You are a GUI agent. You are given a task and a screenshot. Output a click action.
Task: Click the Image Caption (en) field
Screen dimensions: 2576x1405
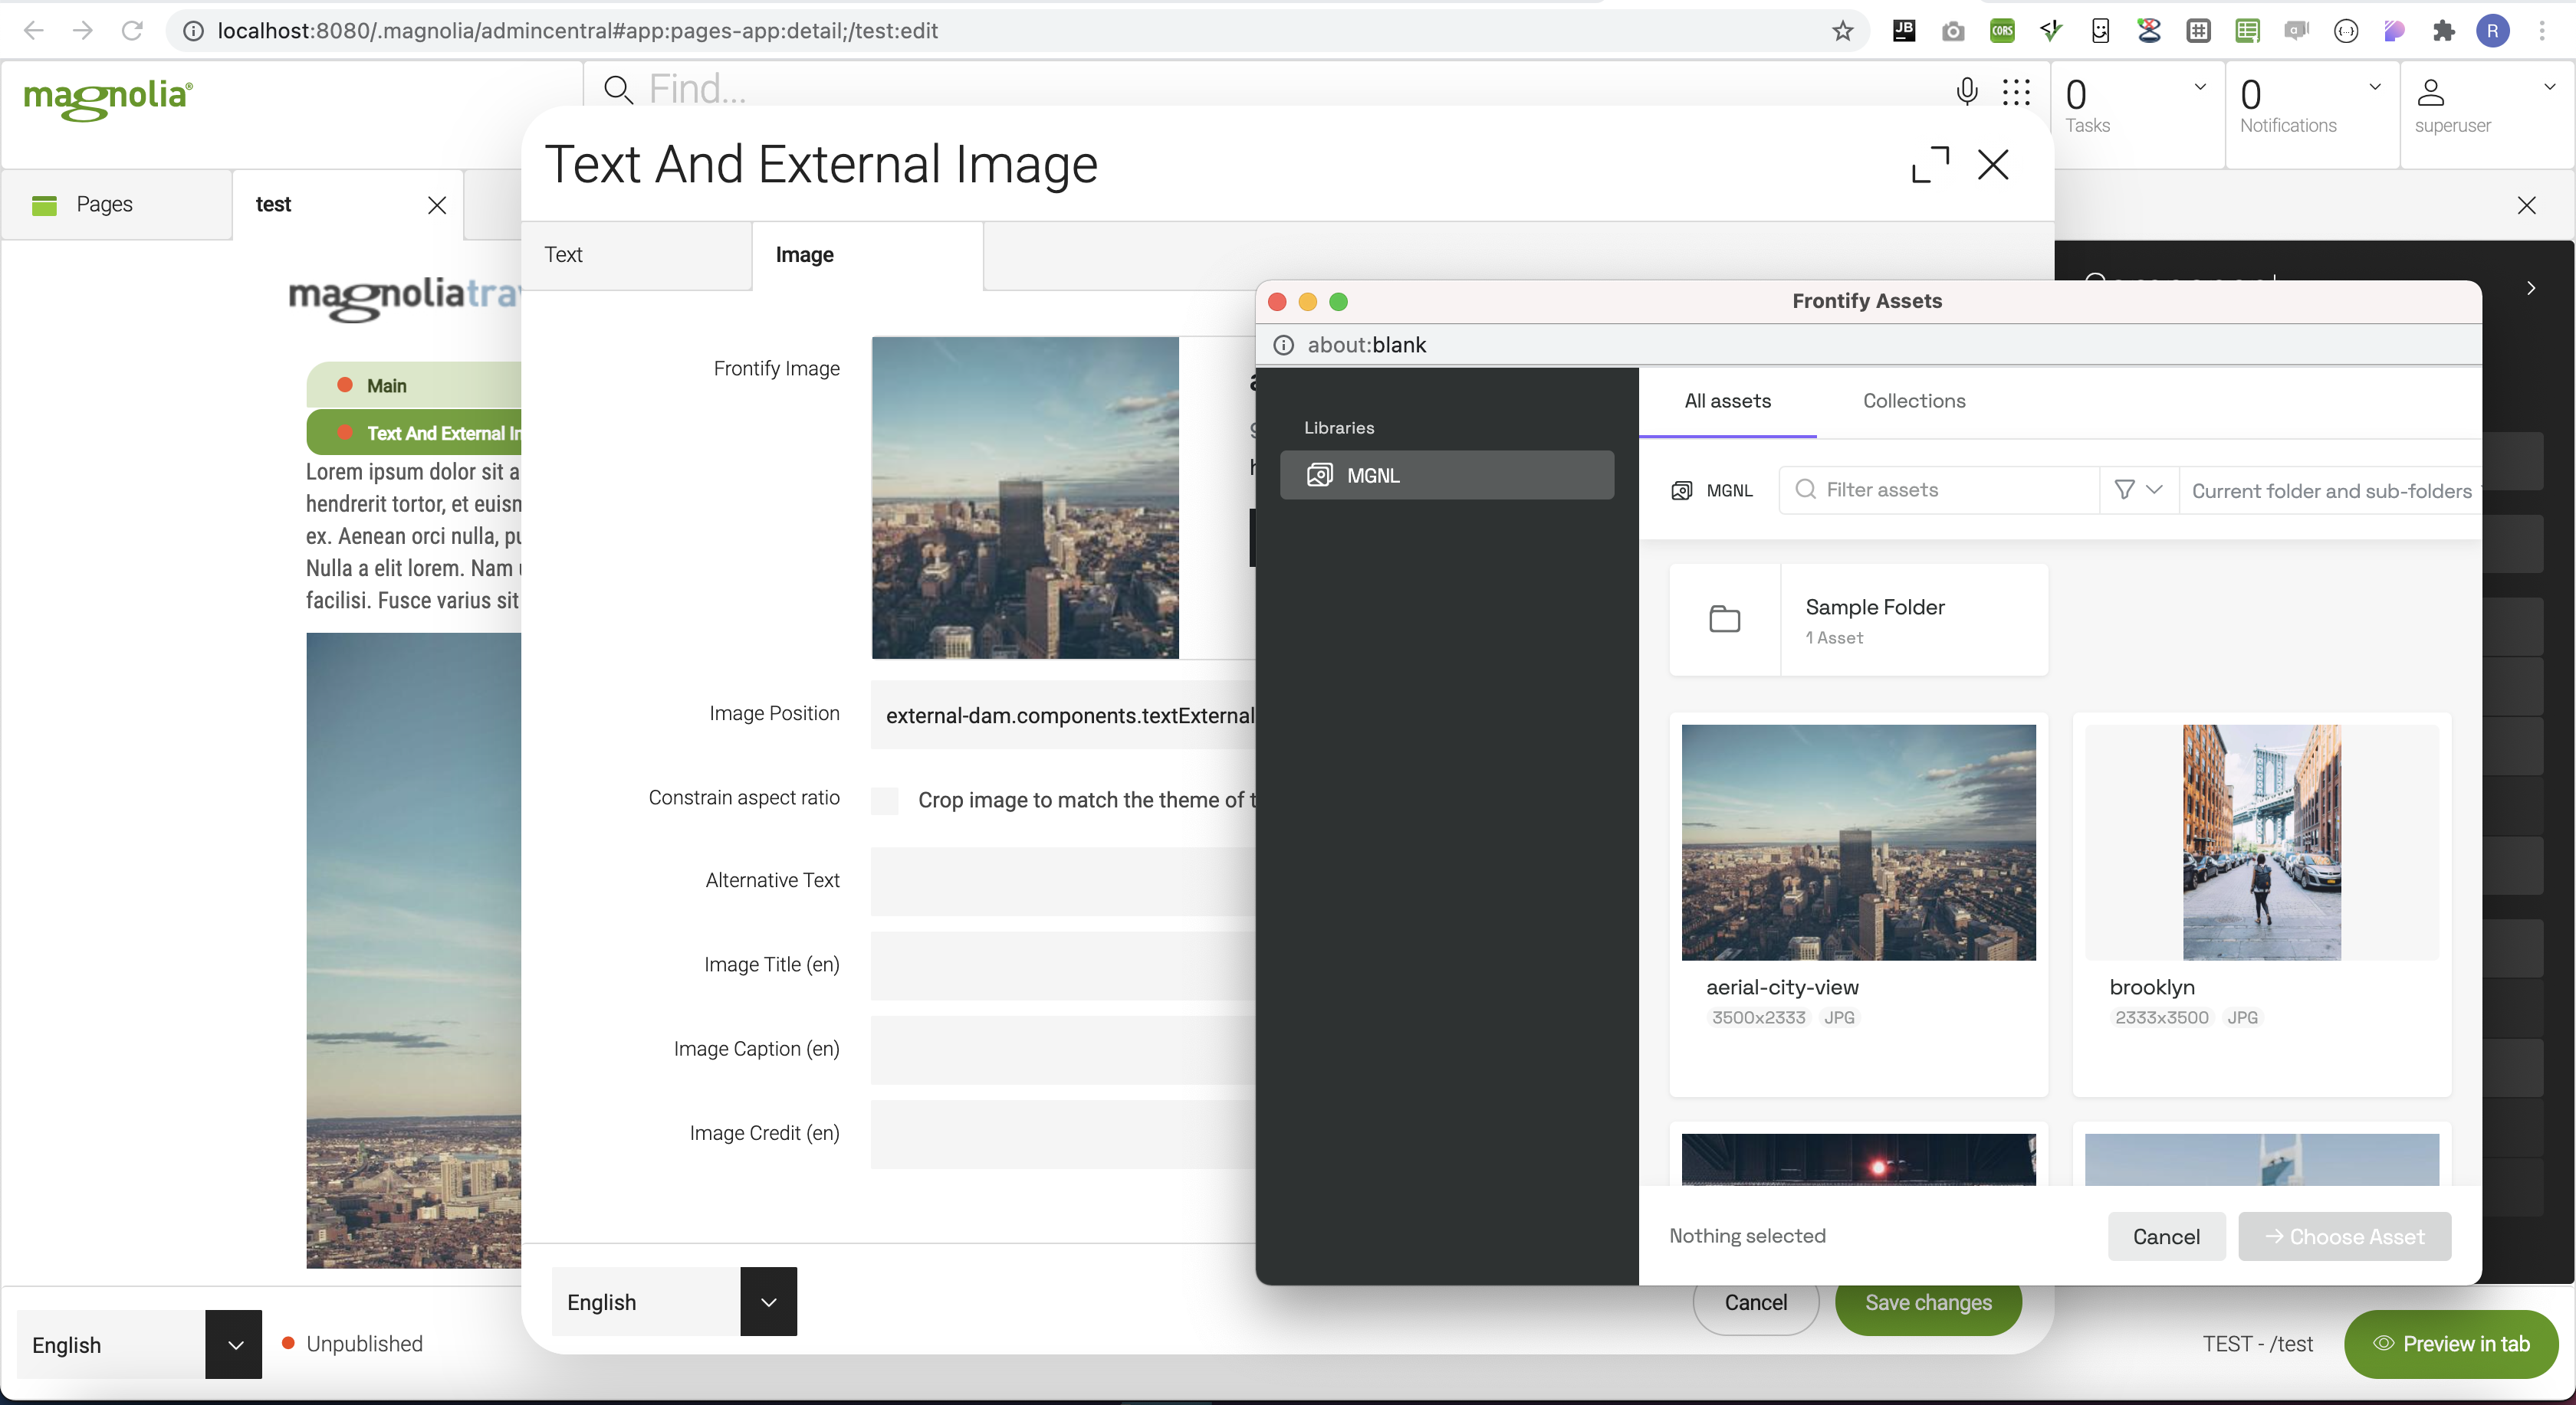coord(1063,1050)
